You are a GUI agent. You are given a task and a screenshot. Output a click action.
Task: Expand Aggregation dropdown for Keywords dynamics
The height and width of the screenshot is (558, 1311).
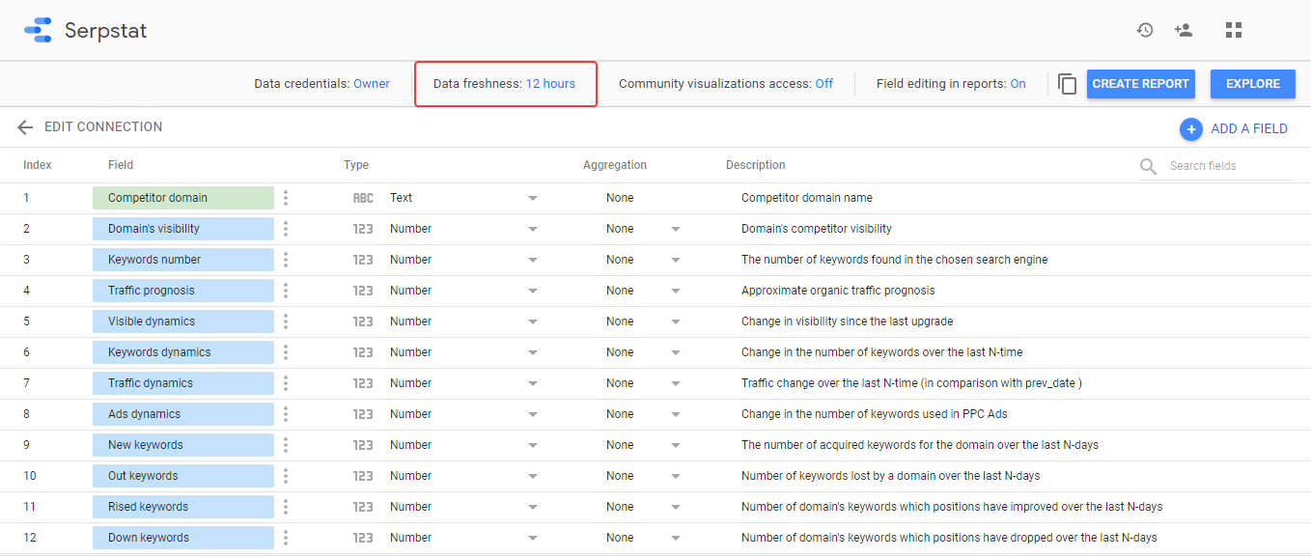[x=675, y=353]
